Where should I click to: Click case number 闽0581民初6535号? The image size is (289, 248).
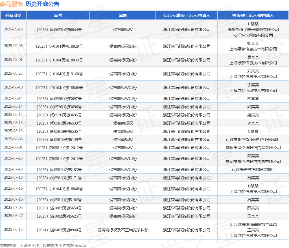[x=59, y=131]
